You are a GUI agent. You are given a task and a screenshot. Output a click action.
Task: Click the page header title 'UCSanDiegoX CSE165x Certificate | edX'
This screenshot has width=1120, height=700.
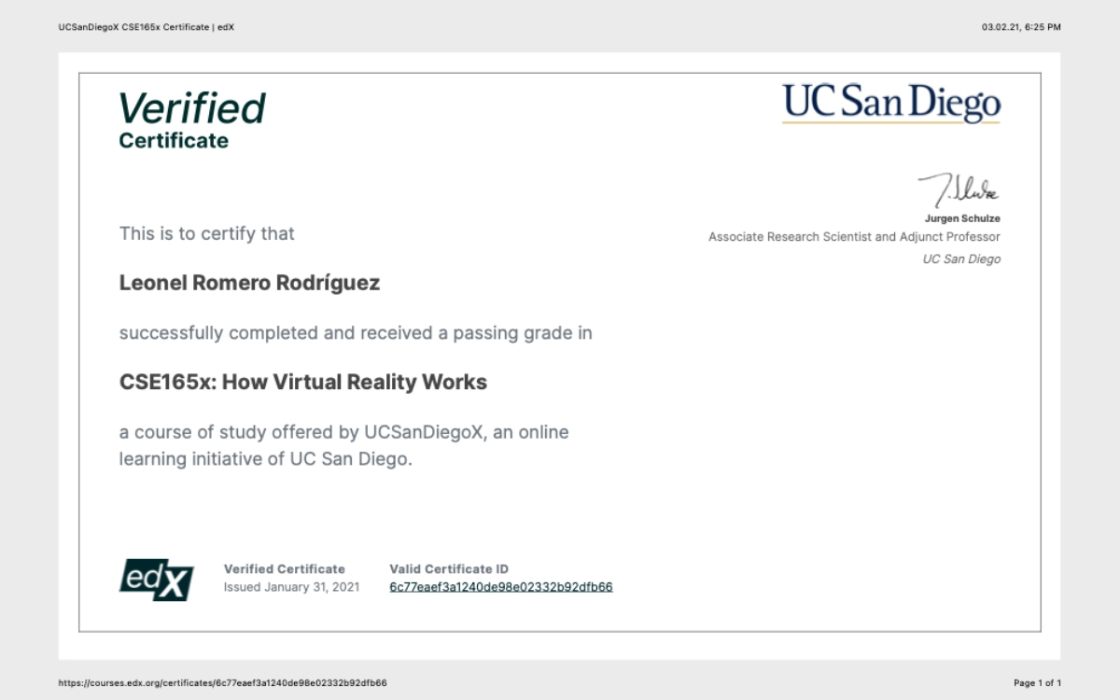coord(146,27)
